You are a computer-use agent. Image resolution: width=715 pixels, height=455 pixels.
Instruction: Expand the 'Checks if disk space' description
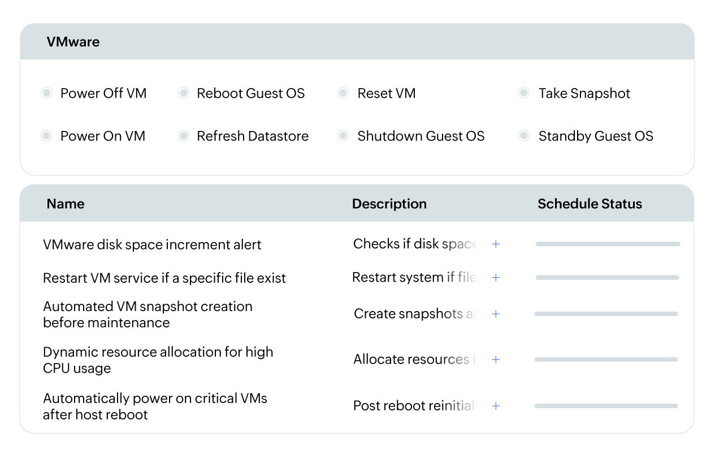(496, 244)
